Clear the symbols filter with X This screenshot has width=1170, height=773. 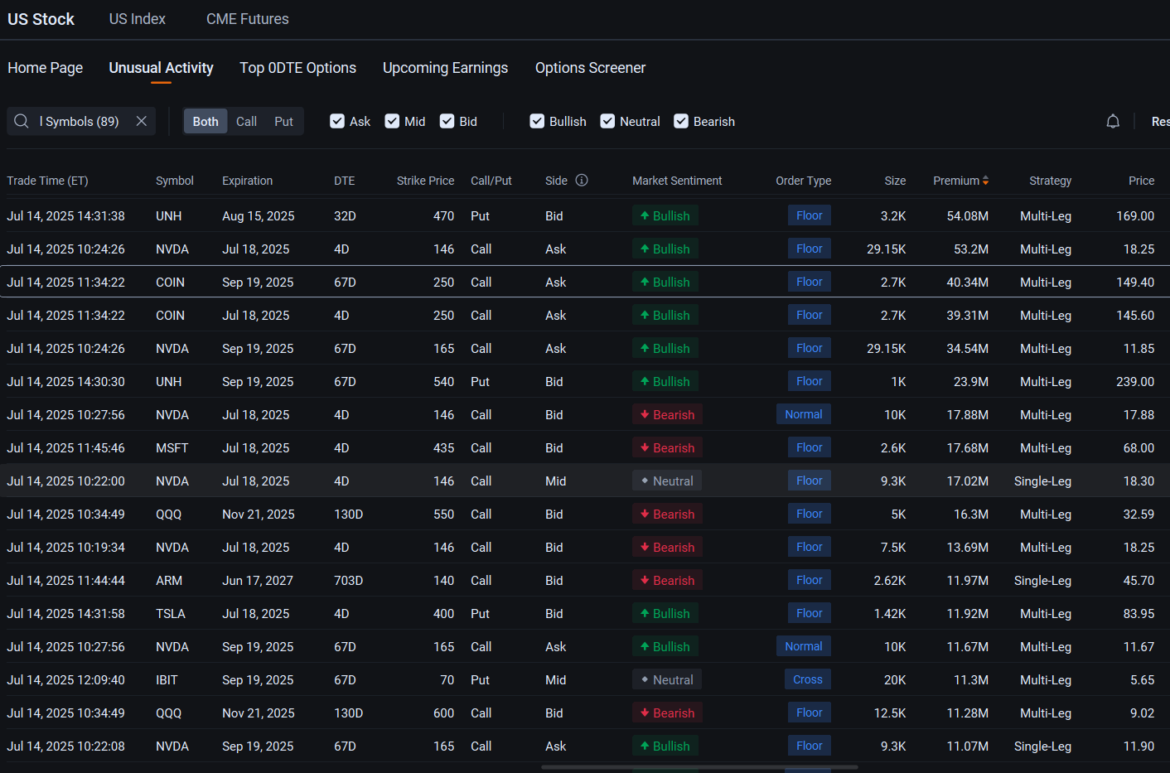142,121
